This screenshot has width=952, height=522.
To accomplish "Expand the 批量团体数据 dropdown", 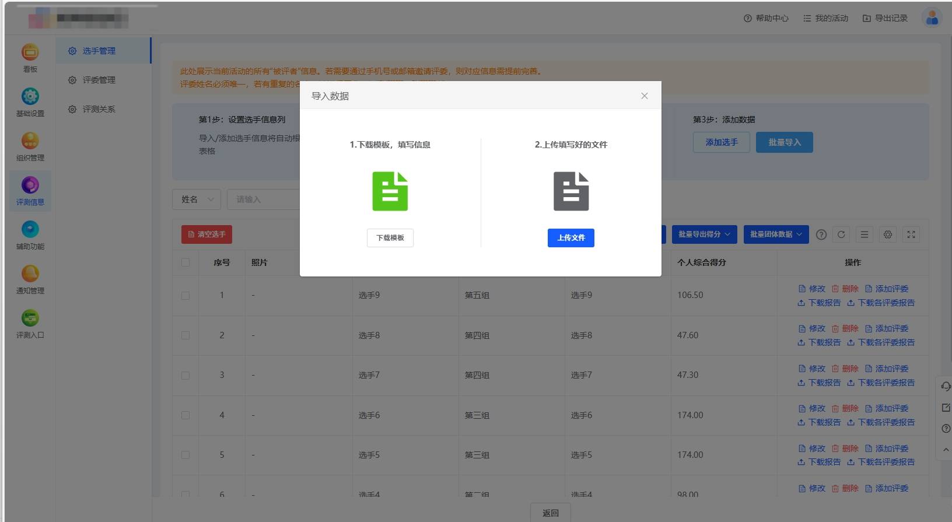I will tap(775, 234).
